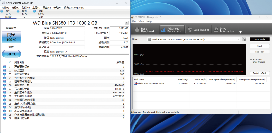Click status orb for attribute 0F 错误日志项数

(5, 118)
